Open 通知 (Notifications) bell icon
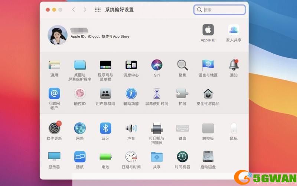 234,65
